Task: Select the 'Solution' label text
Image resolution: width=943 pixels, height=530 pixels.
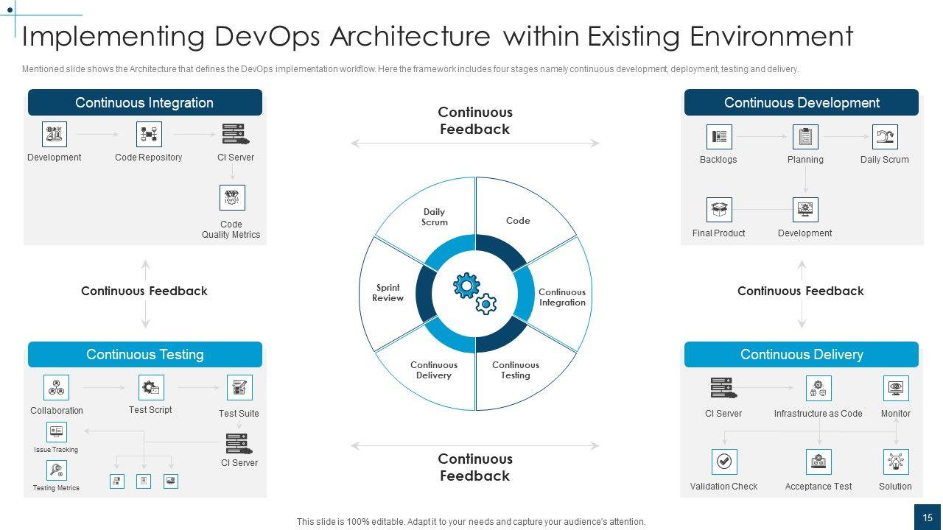Action: [895, 487]
